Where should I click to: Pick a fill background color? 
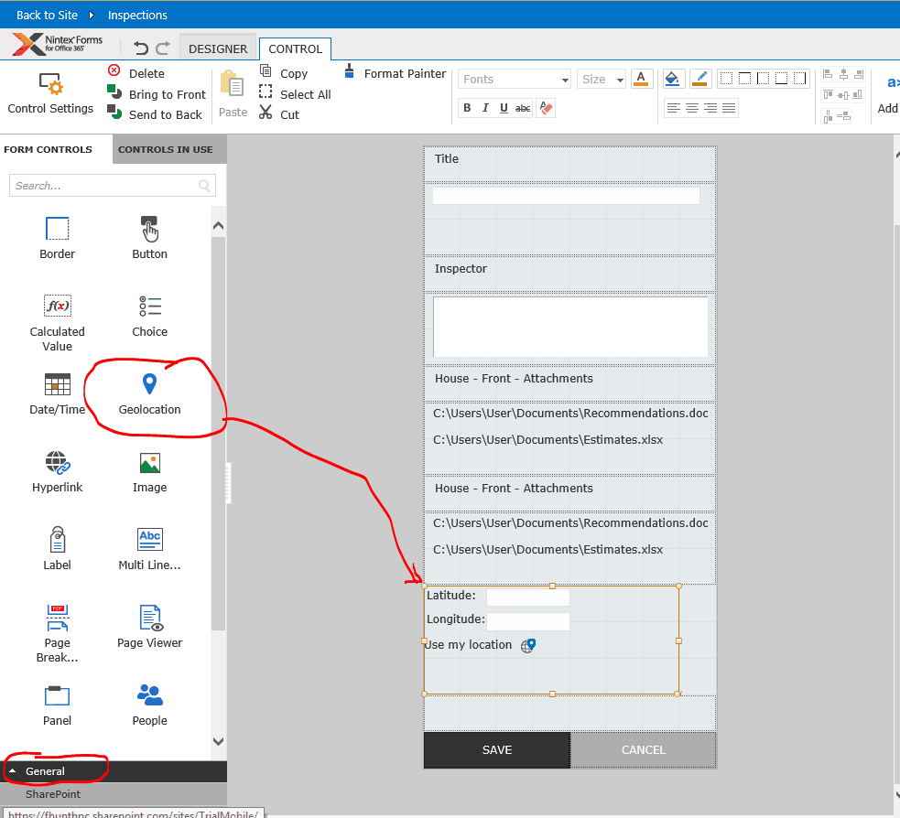pyautogui.click(x=671, y=79)
